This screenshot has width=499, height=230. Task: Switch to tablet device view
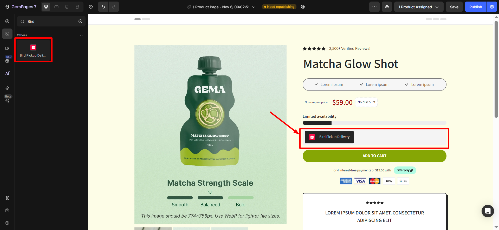56,7
